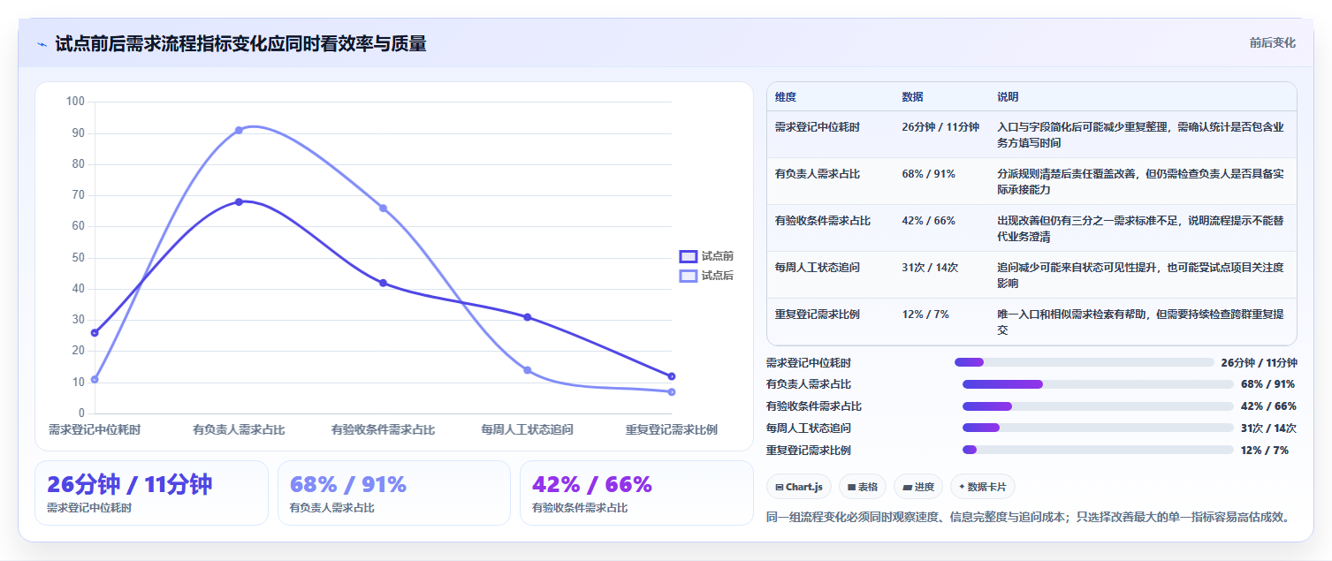
Task: Click the 试点后 data point at 66
Action: click(383, 208)
